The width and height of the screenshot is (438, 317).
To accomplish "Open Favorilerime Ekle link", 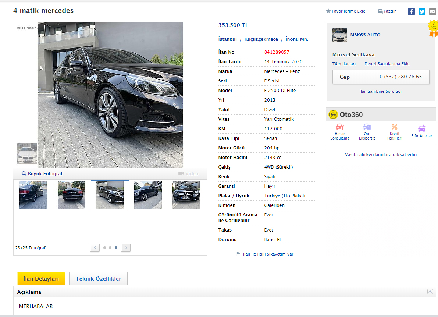I will [348, 11].
